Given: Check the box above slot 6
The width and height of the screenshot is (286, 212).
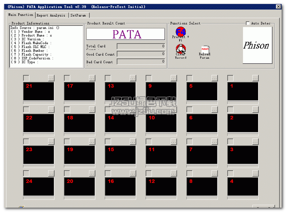Looking at the screenshot, I should click(190, 110).
